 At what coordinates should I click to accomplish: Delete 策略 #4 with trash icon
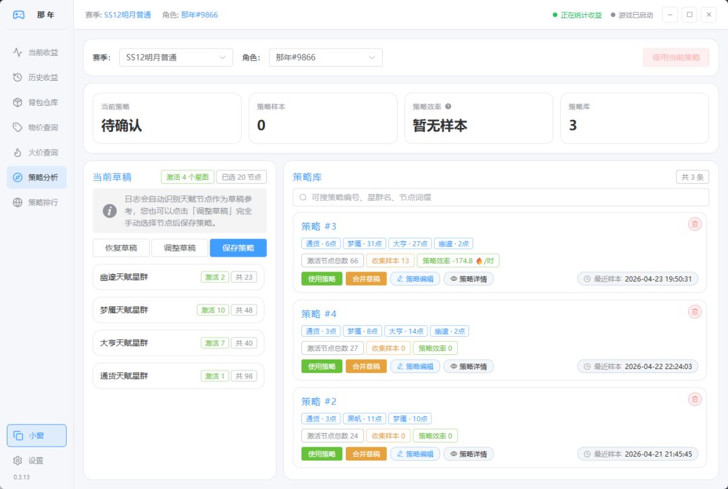pos(694,312)
